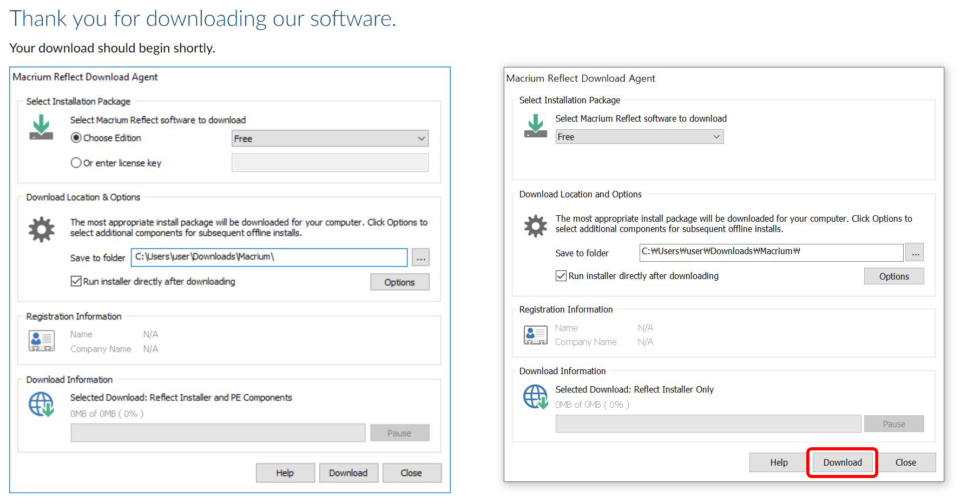Click the download progress bar in right dialog

pos(708,424)
